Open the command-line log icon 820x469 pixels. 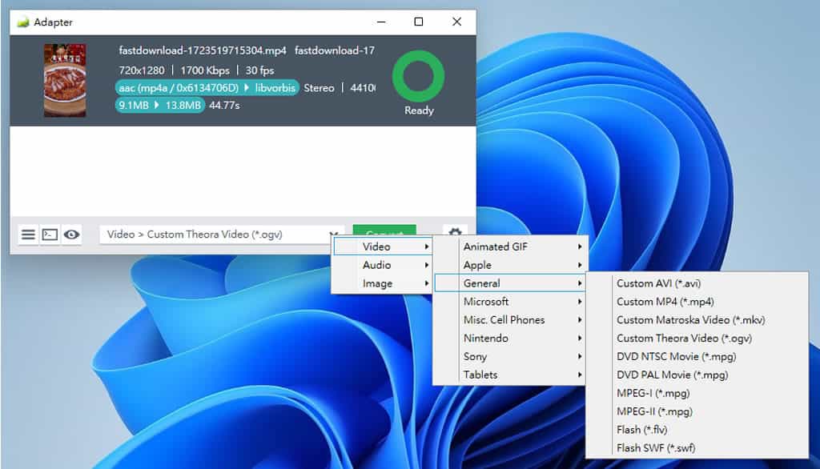point(50,234)
